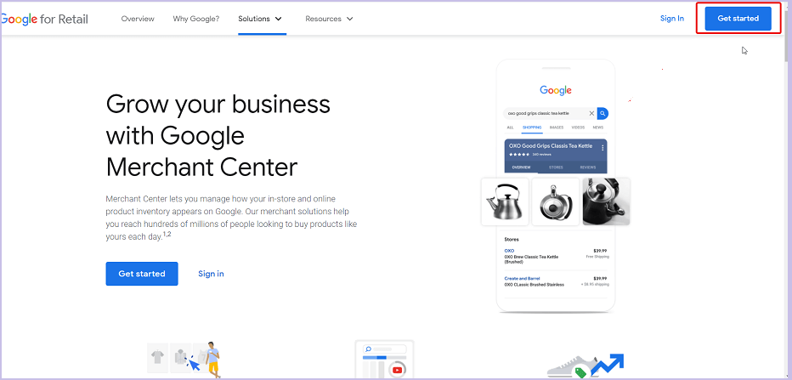Viewport: 792px width, 380px height.
Task: Select the NEWS tab in phone mockup
Action: coord(598,128)
